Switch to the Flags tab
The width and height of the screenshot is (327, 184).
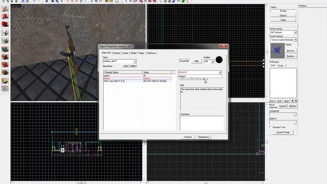(142, 53)
